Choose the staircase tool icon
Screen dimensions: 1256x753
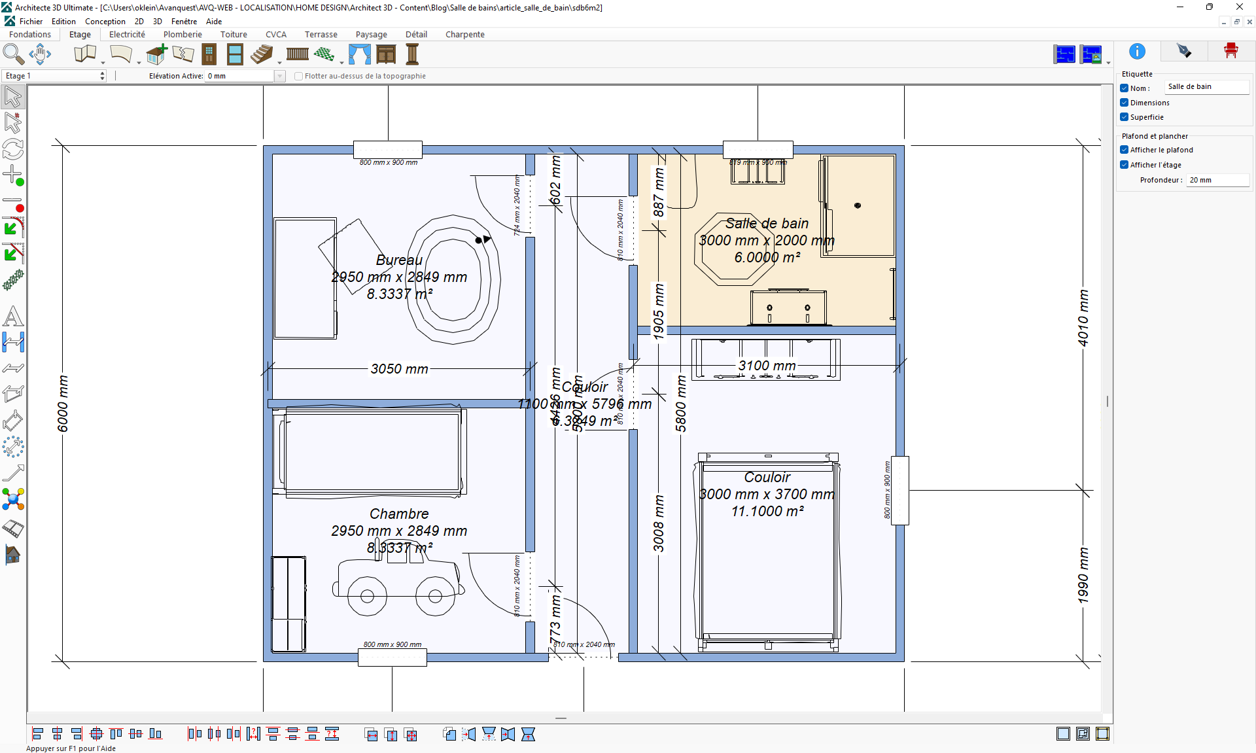coord(262,54)
